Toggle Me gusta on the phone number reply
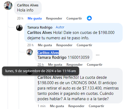The height and width of the screenshot is (109, 131). tap(55, 65)
